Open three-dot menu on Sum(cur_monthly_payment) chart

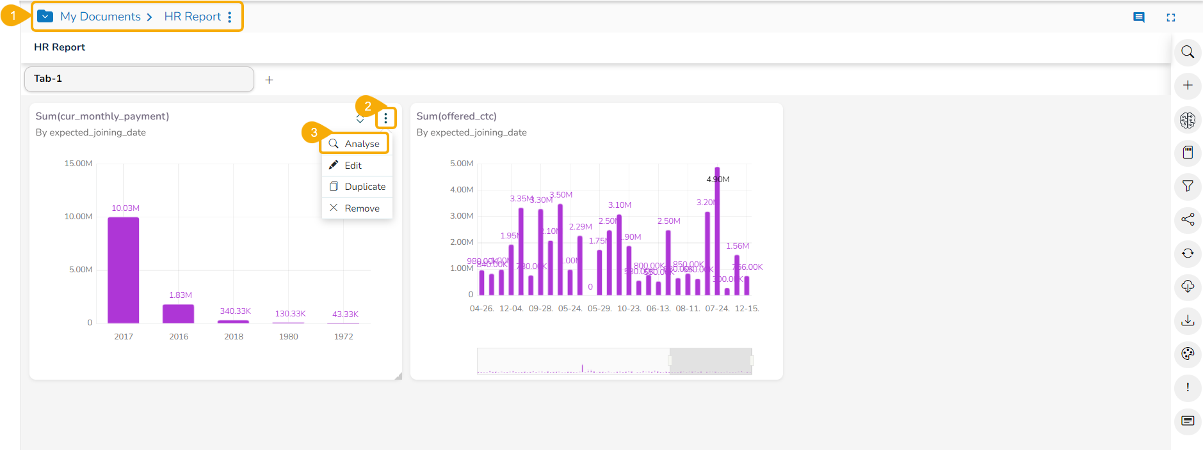(385, 118)
